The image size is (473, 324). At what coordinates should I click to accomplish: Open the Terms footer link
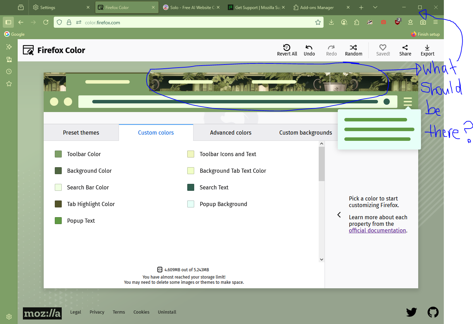tap(119, 312)
